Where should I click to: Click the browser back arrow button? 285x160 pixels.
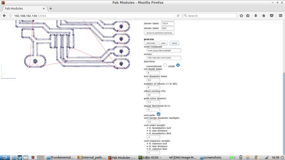4,15
